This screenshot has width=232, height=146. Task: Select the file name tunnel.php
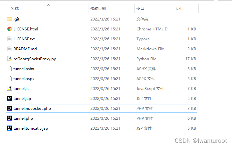pyautogui.click(x=23, y=118)
